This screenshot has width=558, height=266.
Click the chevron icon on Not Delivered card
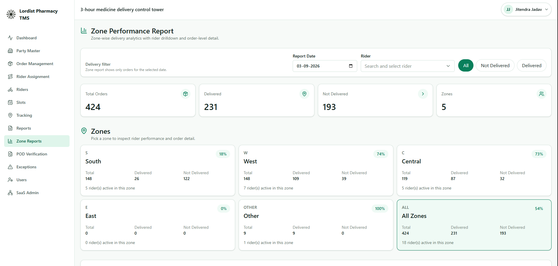tap(423, 94)
